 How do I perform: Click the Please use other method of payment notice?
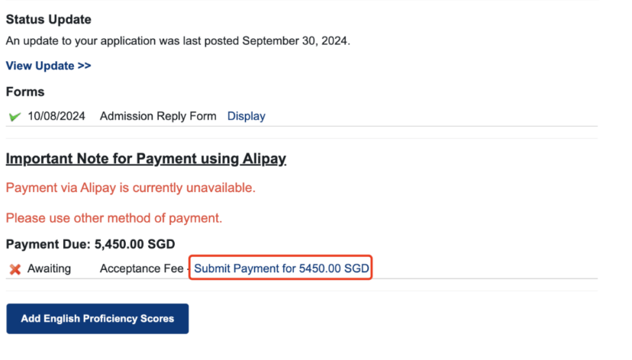[x=114, y=217]
